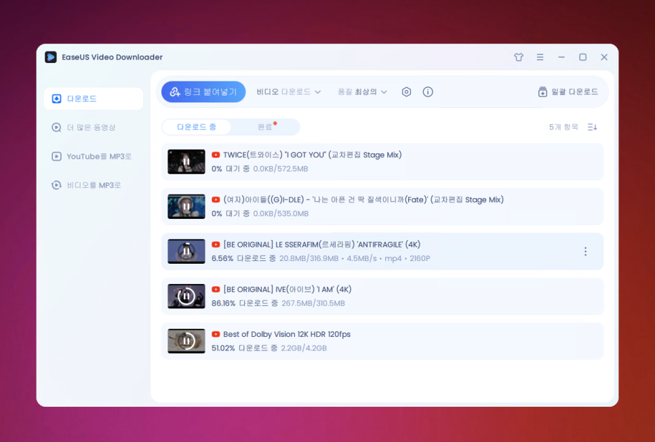Open the skin theme shirt icon
The image size is (655, 442).
pos(519,57)
